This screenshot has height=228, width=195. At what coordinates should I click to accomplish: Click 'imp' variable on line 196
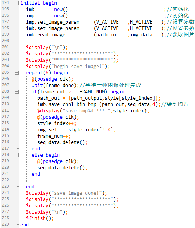pyautogui.click(x=30, y=16)
